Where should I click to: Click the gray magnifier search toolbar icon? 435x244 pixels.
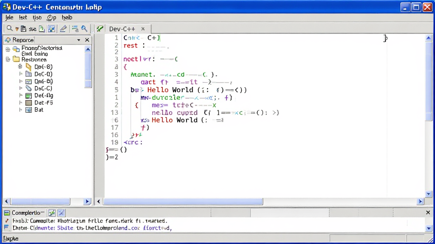[x=10, y=28]
